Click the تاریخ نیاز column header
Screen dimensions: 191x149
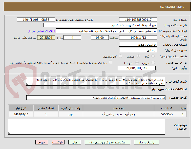coord(21,108)
